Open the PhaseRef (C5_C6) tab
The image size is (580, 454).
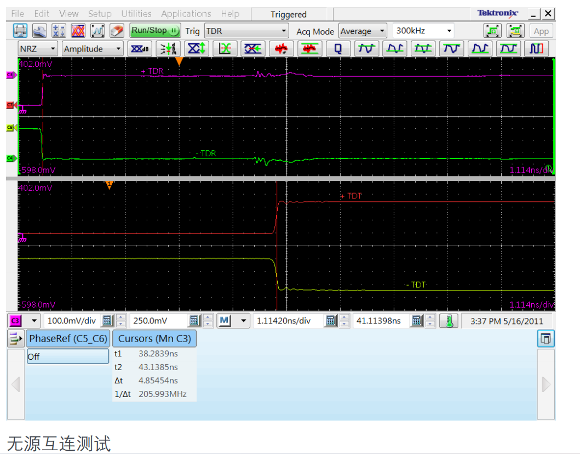point(68,339)
